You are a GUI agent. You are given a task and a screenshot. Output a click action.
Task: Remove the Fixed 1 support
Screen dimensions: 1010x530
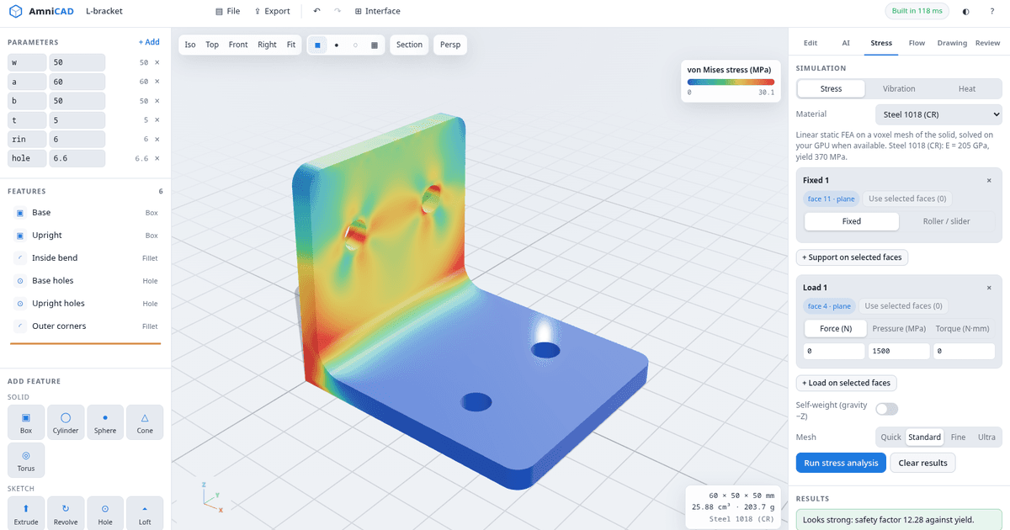[x=989, y=180]
